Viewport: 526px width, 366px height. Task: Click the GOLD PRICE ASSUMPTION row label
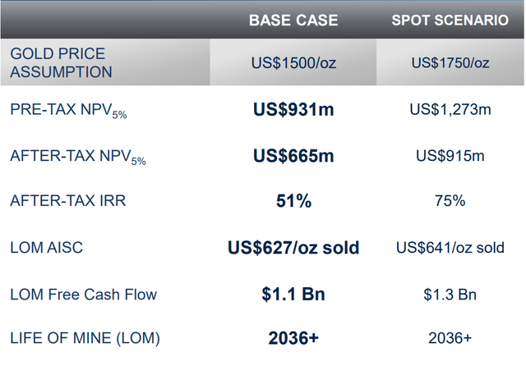click(62, 62)
